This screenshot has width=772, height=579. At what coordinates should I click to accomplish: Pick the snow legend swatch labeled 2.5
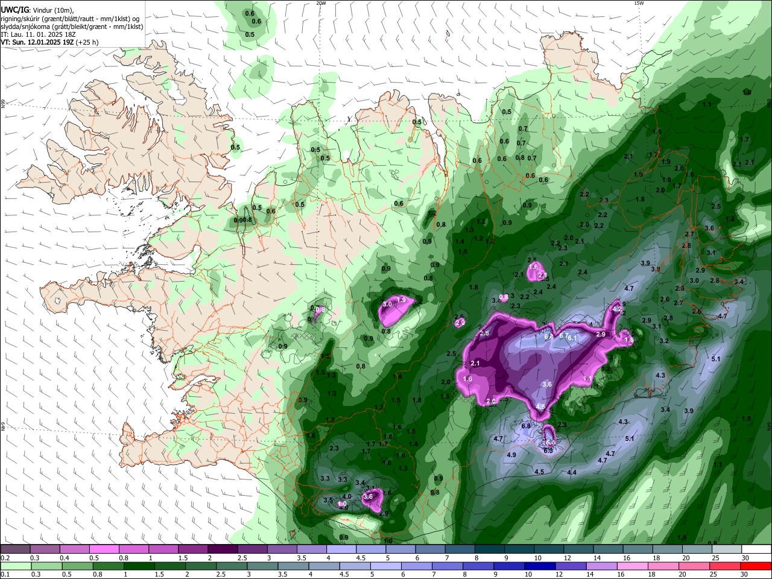tap(252, 549)
